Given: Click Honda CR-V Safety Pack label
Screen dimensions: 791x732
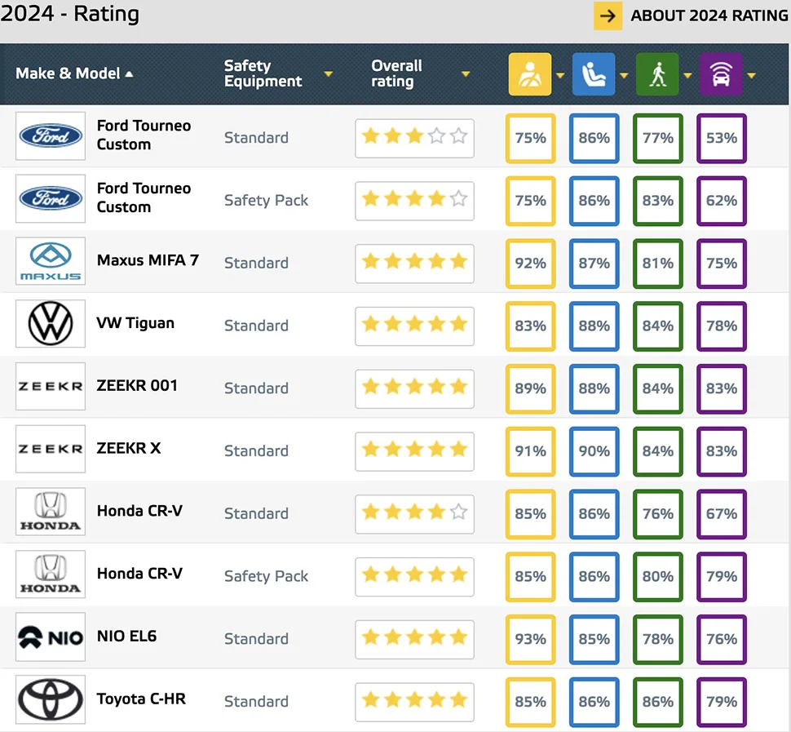Looking at the screenshot, I should [266, 576].
